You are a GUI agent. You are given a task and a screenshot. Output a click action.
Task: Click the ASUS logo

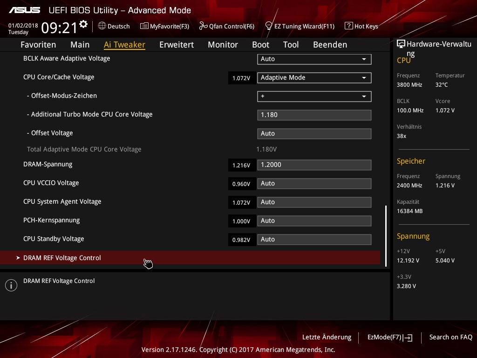[24, 10]
